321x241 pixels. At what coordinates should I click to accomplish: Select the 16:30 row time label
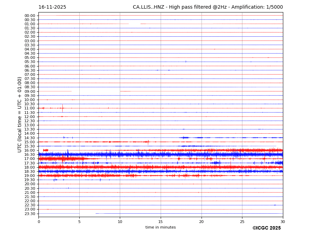coord(30,155)
